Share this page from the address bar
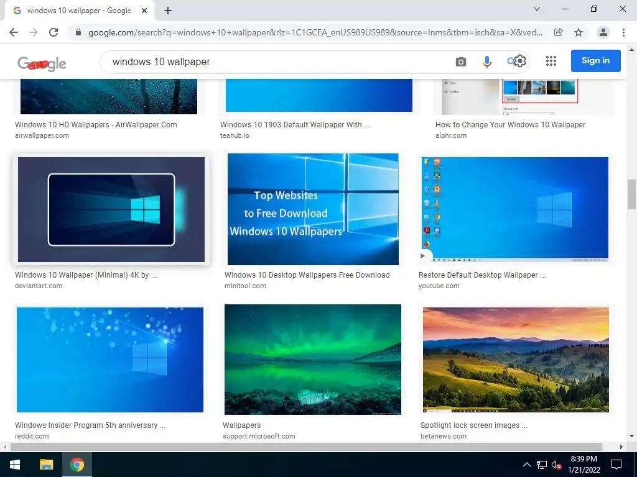The width and height of the screenshot is (637, 477). coord(559,32)
